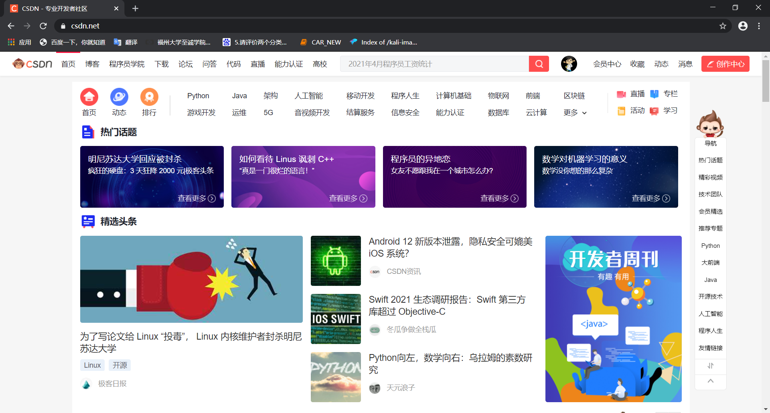Open author 极客日报

click(x=112, y=384)
